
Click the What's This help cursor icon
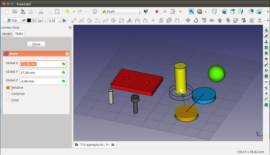[x=146, y=11]
